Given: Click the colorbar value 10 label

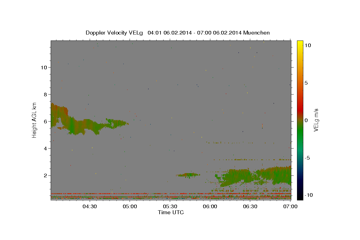Looking at the screenshot, I should tap(307, 45).
